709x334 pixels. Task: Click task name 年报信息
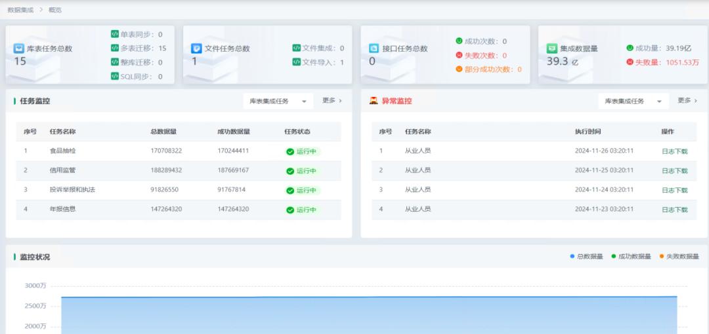point(63,209)
